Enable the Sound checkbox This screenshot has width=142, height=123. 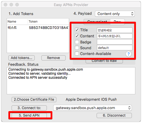pos(77,48)
